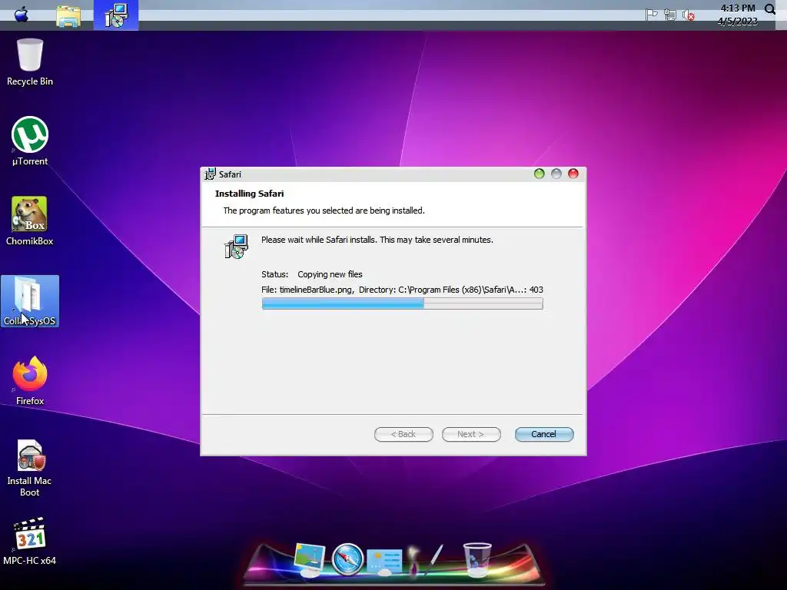Open the Apple logo start menu
This screenshot has width=787, height=590.
21,15
